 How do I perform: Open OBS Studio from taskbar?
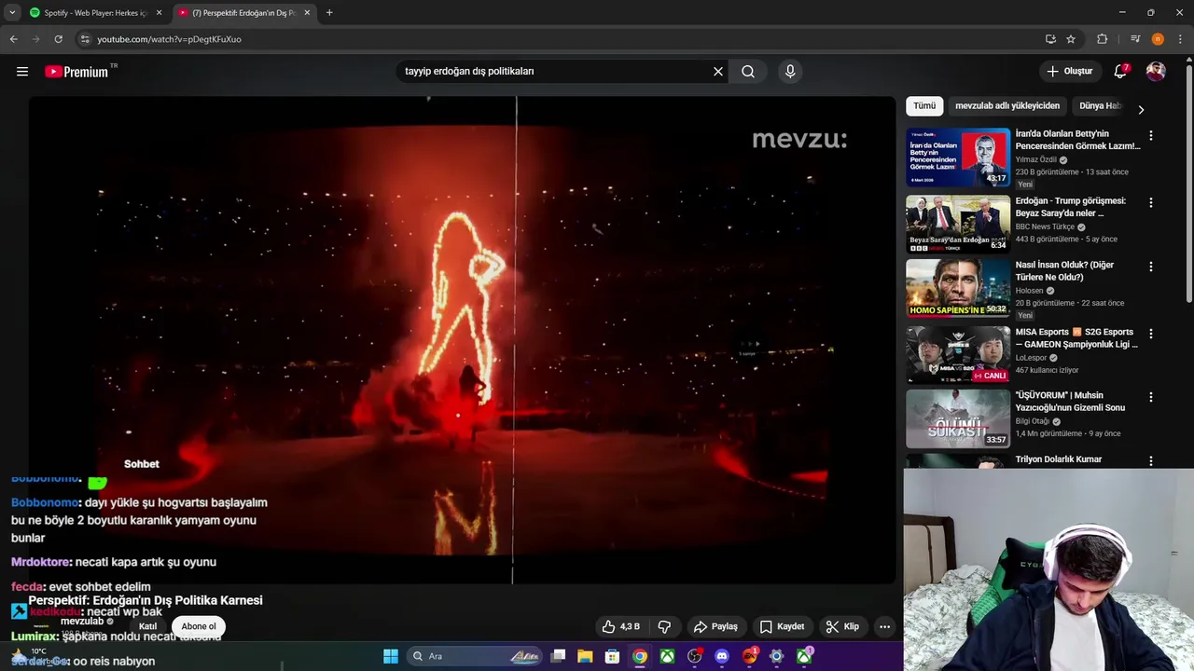coord(694,656)
